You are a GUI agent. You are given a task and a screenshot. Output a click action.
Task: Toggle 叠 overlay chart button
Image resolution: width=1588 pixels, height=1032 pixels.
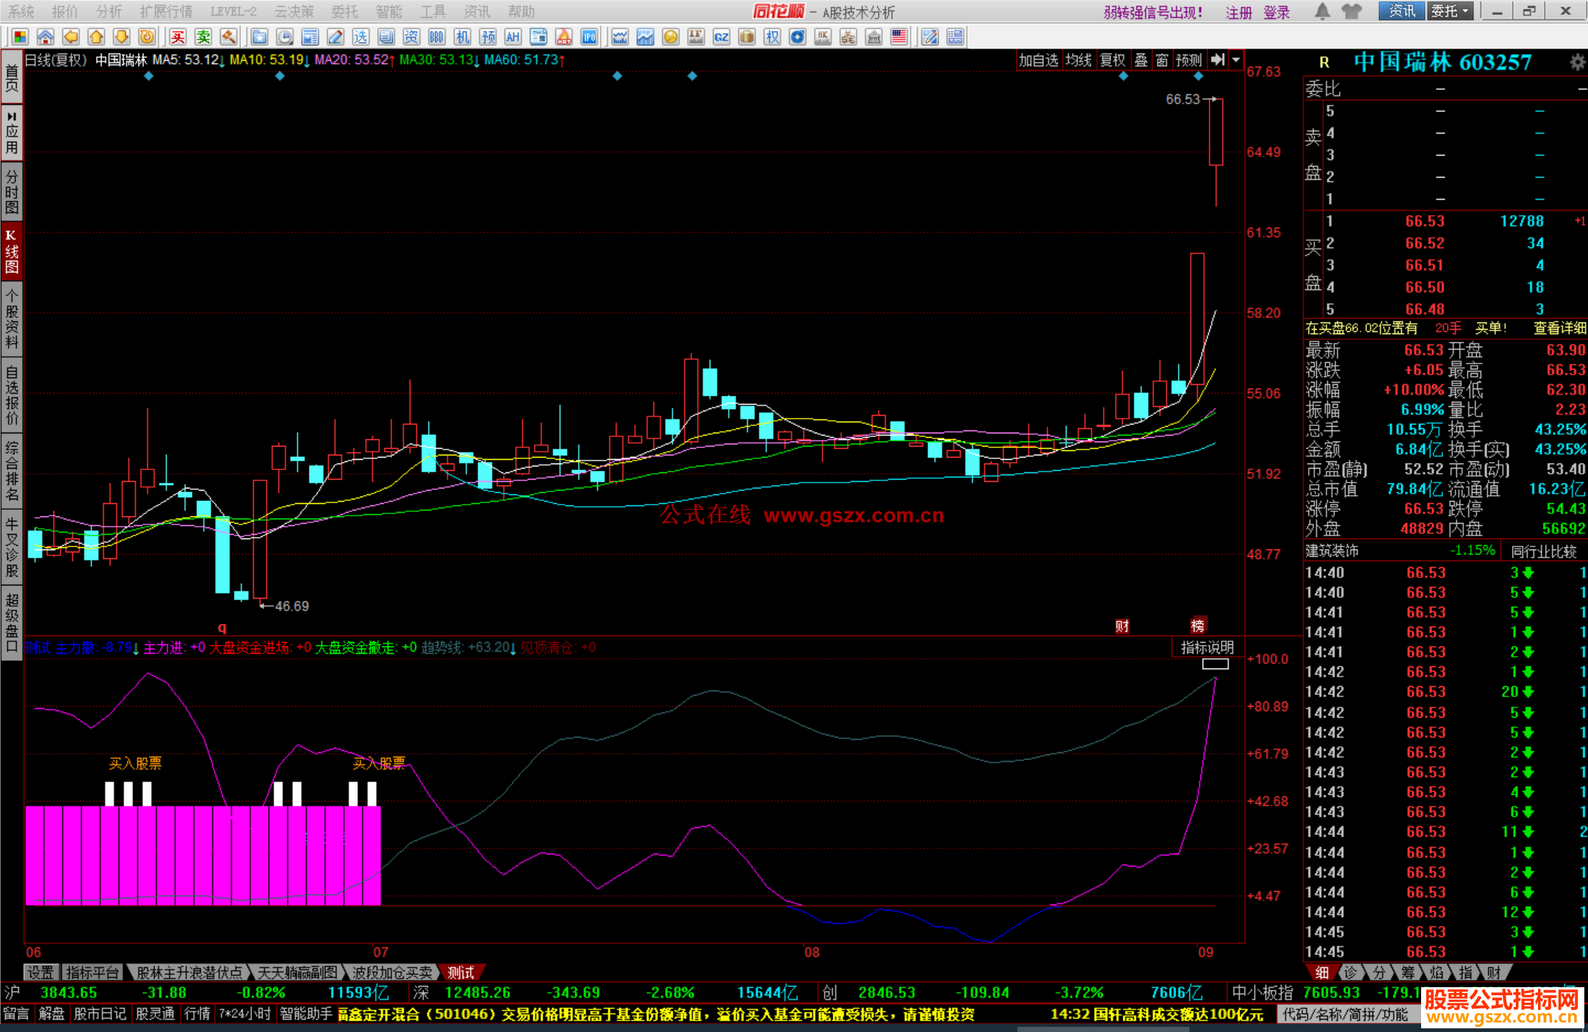(1141, 60)
